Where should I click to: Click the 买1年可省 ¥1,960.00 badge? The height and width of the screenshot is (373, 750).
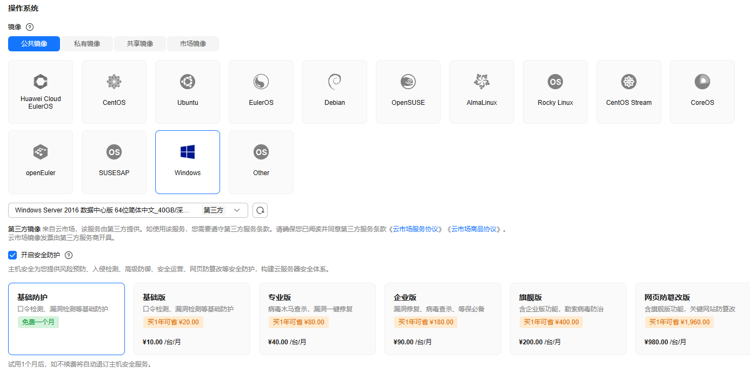coord(679,322)
